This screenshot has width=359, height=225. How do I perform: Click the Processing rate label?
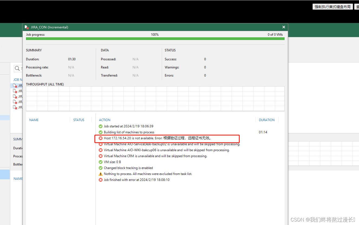37,67
